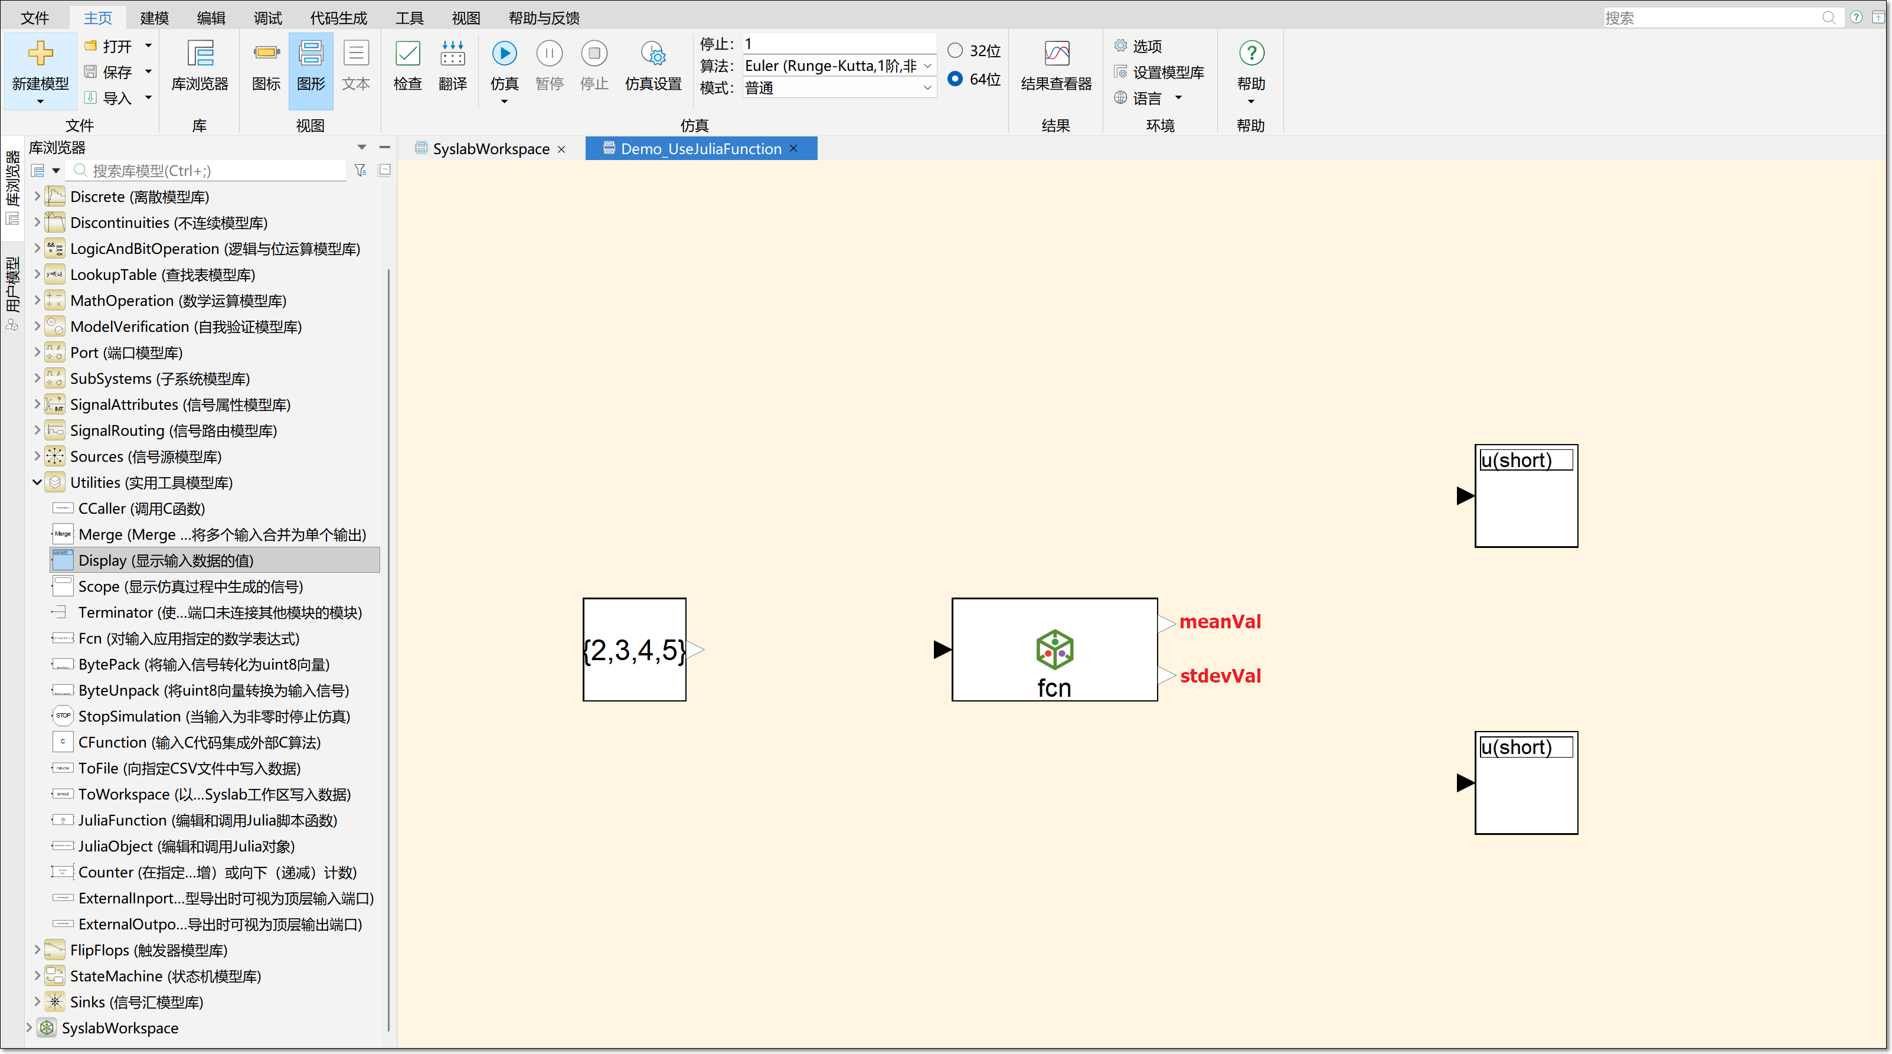The height and width of the screenshot is (1054, 1892).
Task: Click the 设置模型库 button
Action: coord(1166,72)
